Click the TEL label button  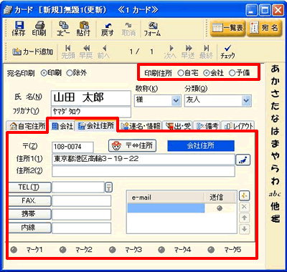(29, 188)
